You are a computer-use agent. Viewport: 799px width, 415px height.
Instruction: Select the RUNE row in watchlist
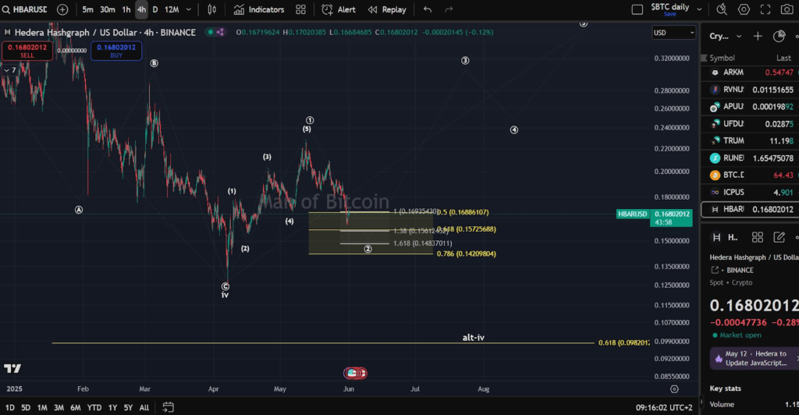point(750,158)
